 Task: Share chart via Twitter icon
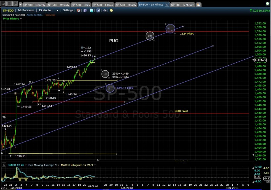tap(92, 11)
